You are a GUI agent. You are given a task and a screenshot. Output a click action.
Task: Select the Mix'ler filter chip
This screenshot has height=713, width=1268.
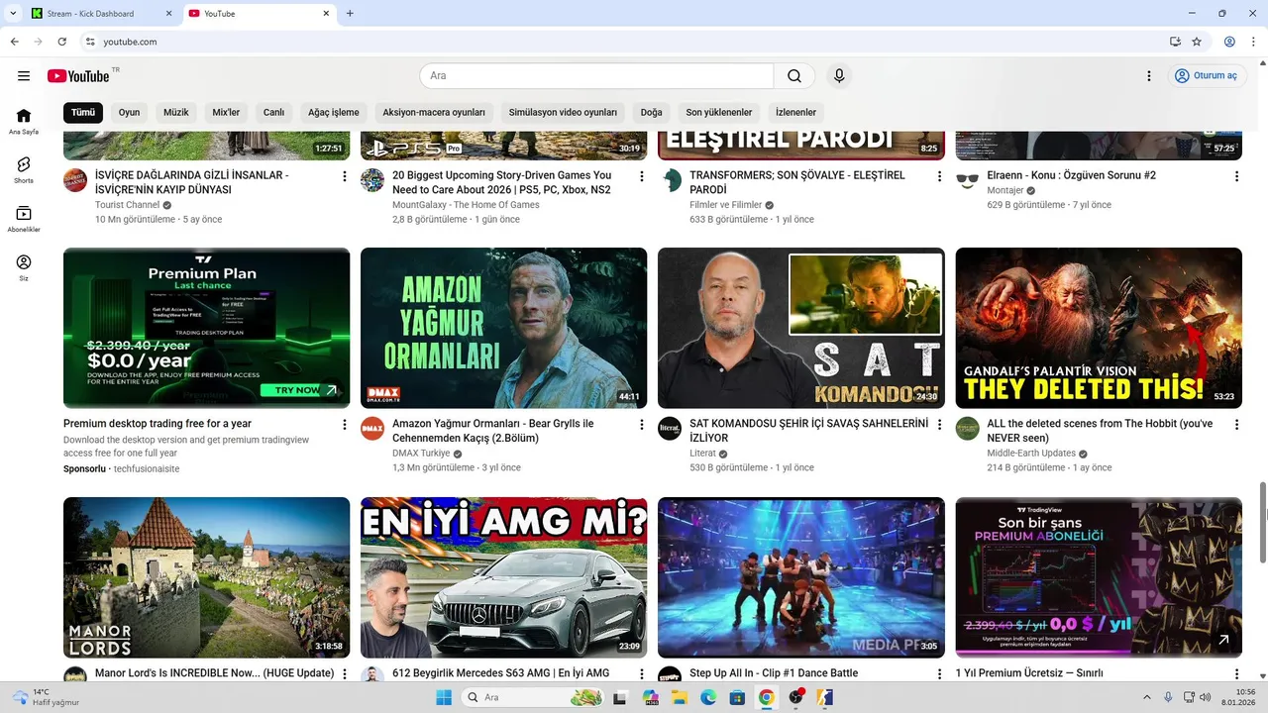point(226,112)
